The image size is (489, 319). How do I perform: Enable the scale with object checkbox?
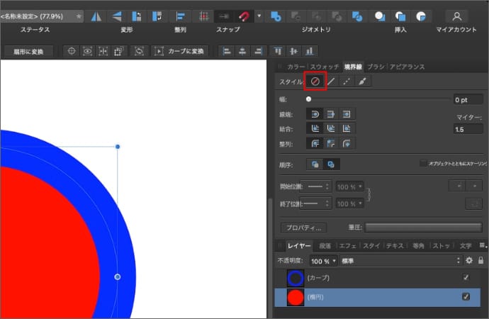coord(423,163)
